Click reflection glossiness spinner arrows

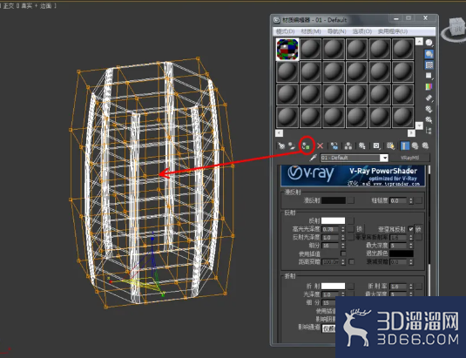click(x=343, y=238)
